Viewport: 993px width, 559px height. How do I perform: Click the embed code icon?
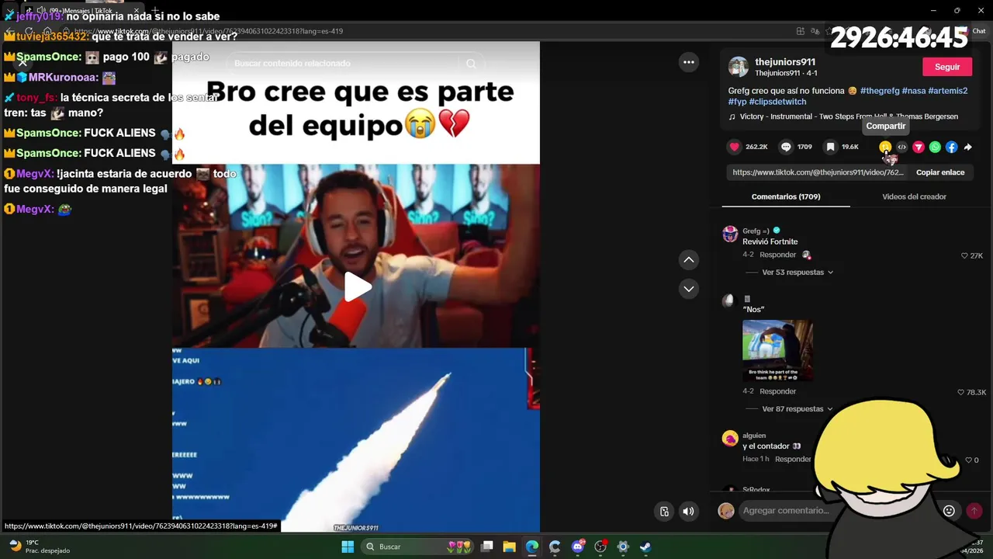(x=901, y=147)
